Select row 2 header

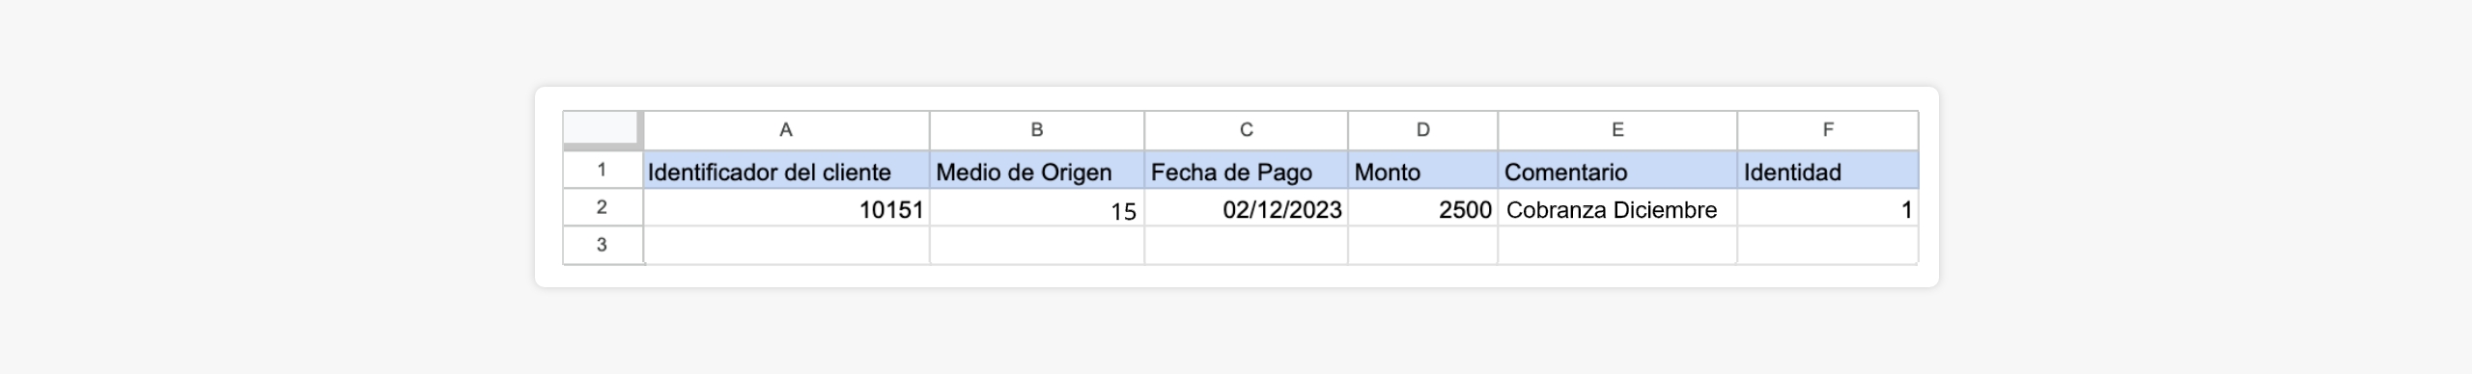[603, 207]
